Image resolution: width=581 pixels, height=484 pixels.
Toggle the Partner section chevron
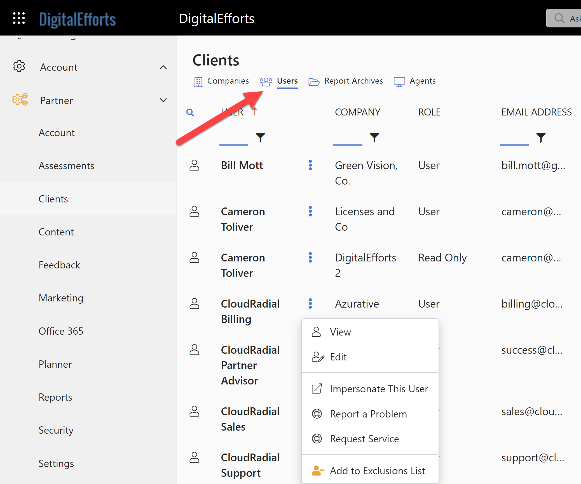pyautogui.click(x=163, y=100)
